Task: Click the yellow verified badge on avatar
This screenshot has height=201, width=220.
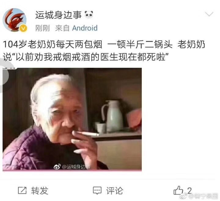Action: 23,29
